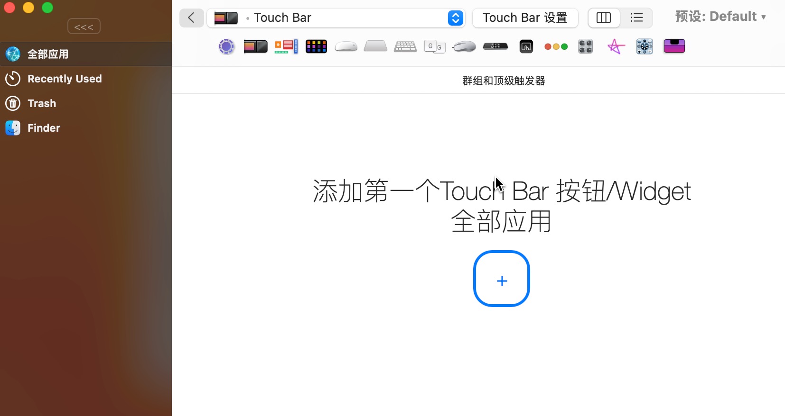Choose the Normal Mouse trigger icon
This screenshot has height=416, width=785.
tap(464, 46)
